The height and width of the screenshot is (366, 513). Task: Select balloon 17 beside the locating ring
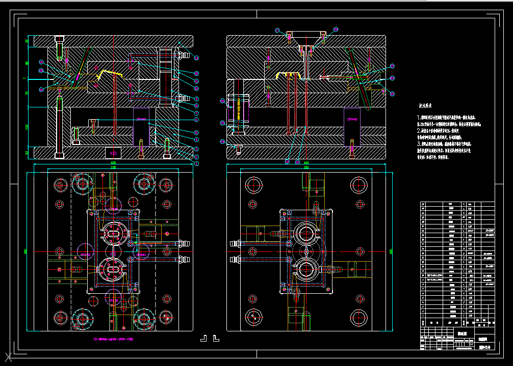[x=277, y=31]
